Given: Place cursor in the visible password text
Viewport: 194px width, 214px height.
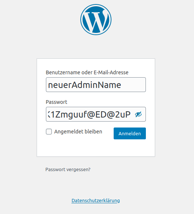Looking at the screenshot, I should 89,115.
